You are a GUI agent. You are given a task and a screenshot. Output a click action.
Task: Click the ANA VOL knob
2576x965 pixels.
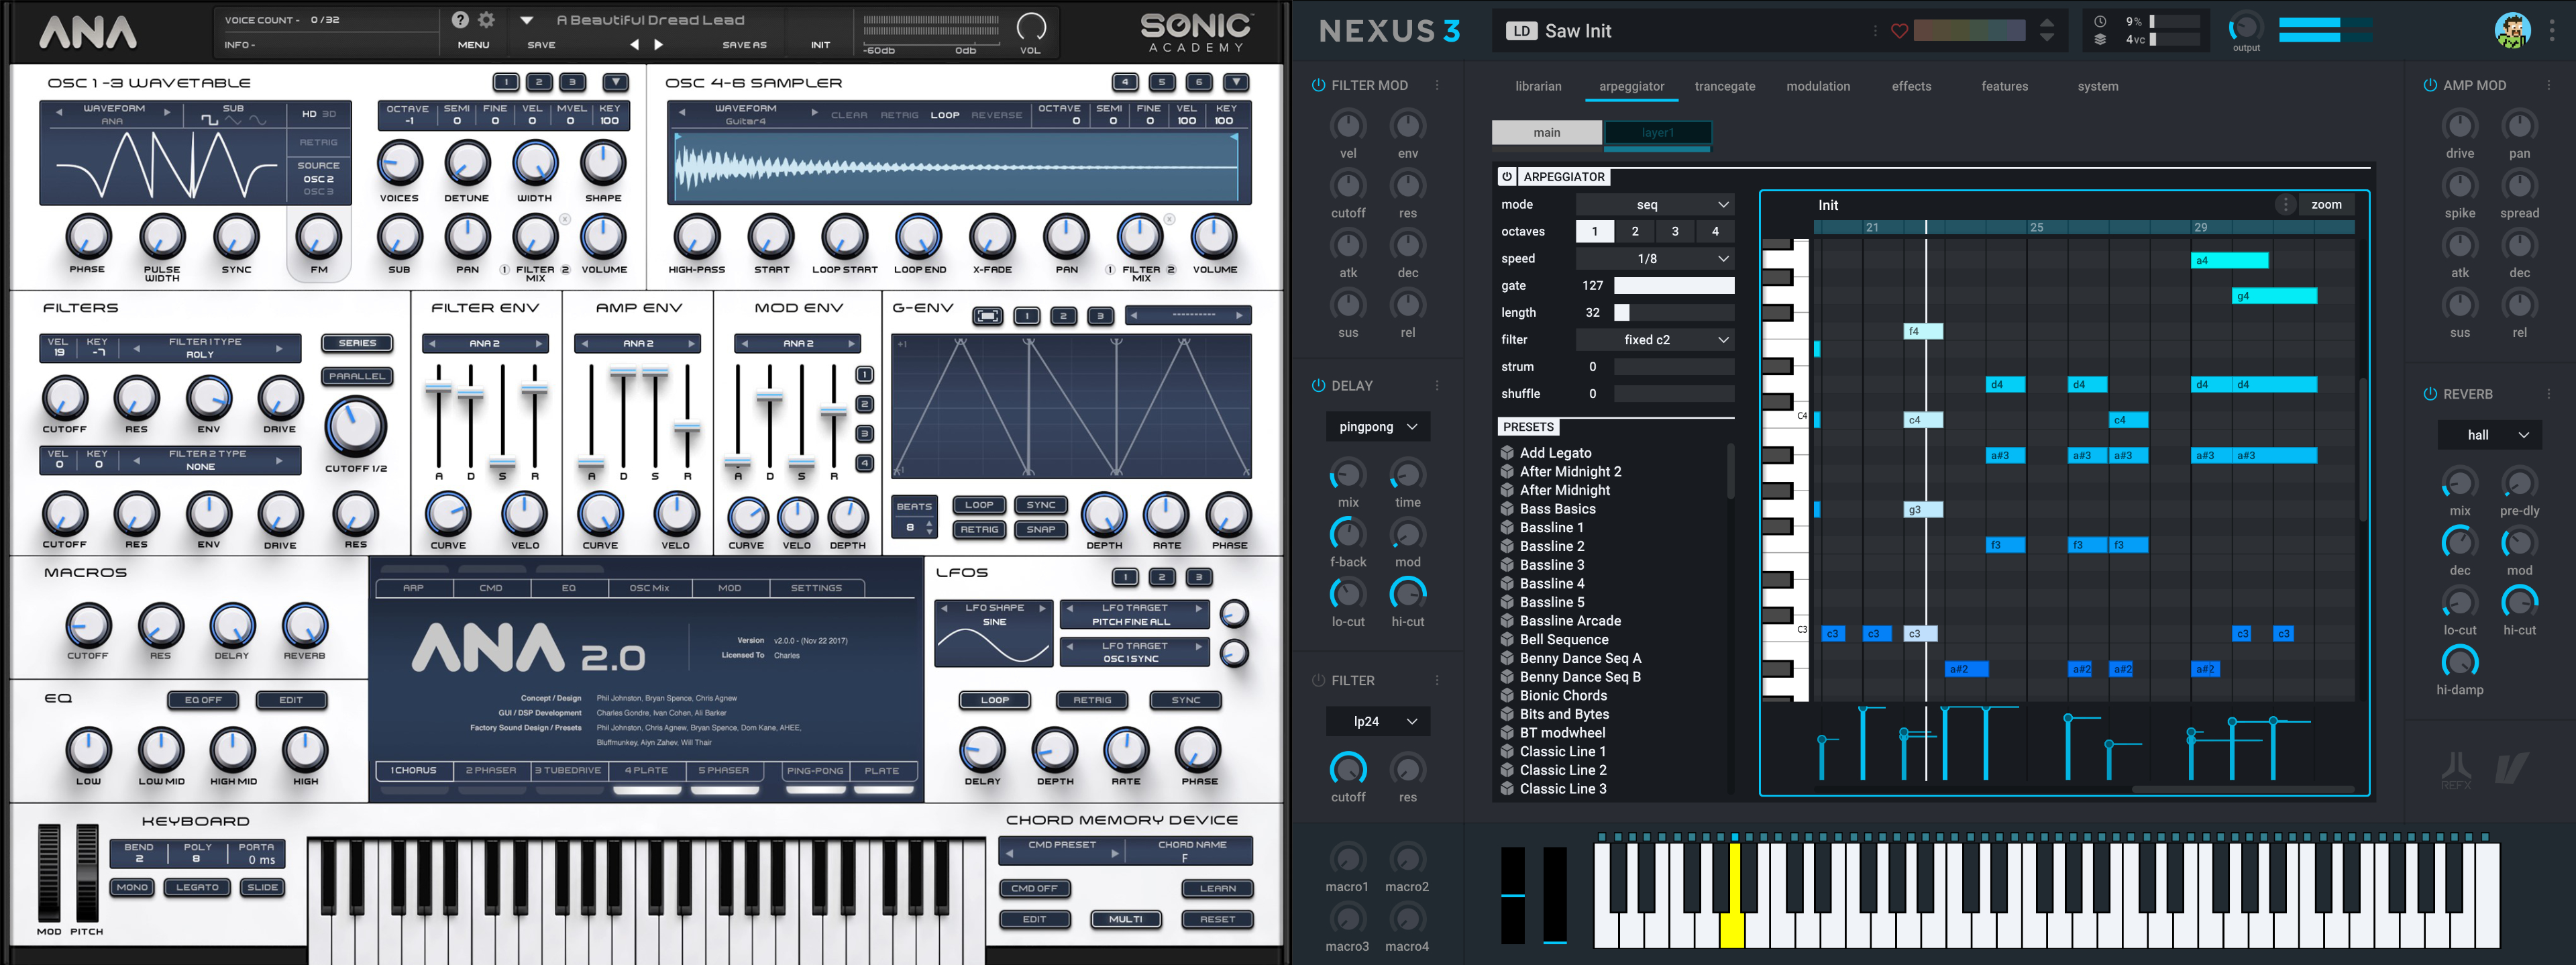[x=1031, y=26]
